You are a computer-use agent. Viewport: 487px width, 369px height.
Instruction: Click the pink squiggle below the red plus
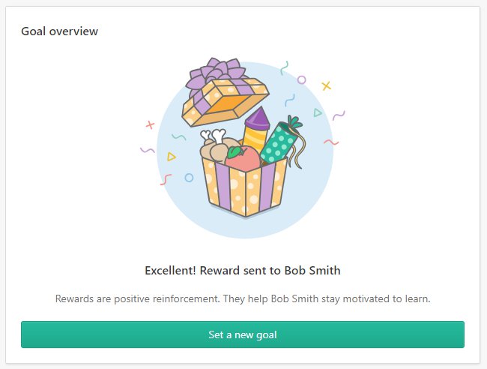166,180
